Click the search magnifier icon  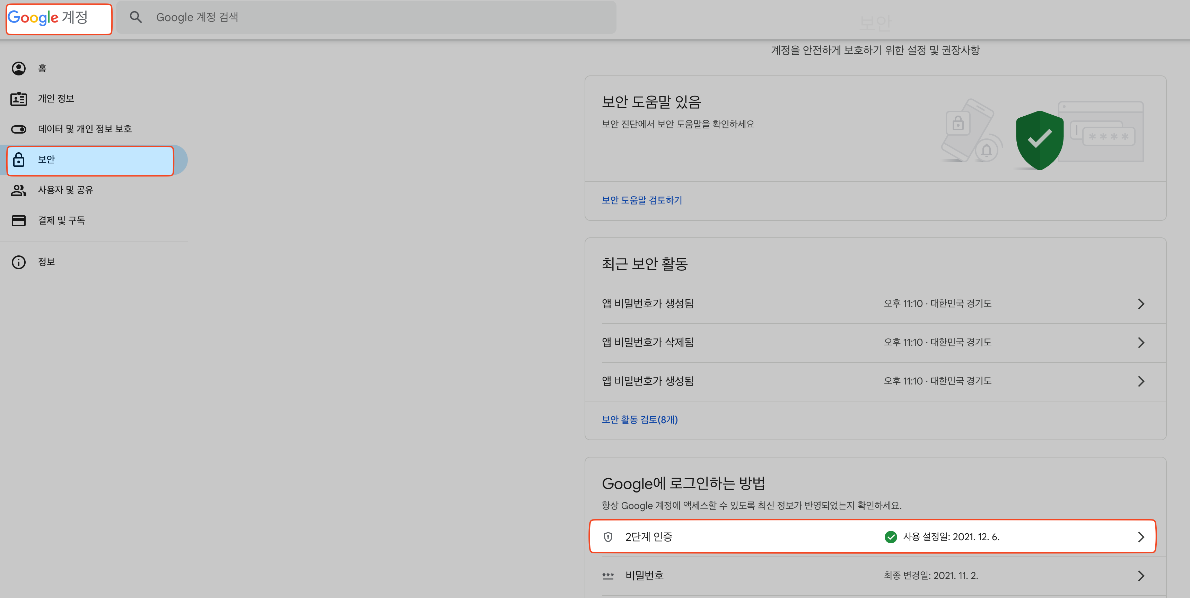click(135, 17)
